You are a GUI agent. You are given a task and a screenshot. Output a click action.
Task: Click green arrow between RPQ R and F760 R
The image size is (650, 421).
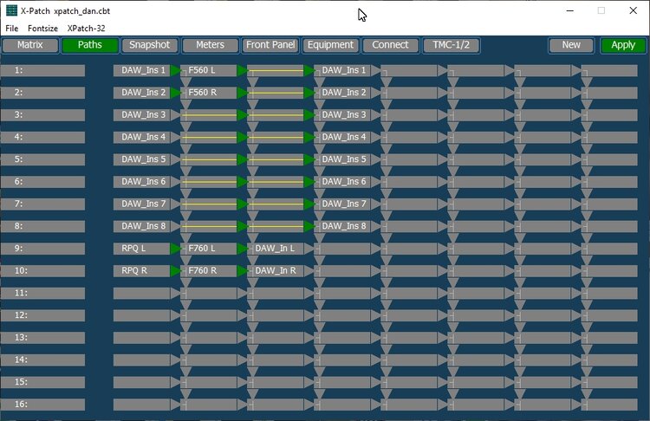tap(175, 271)
